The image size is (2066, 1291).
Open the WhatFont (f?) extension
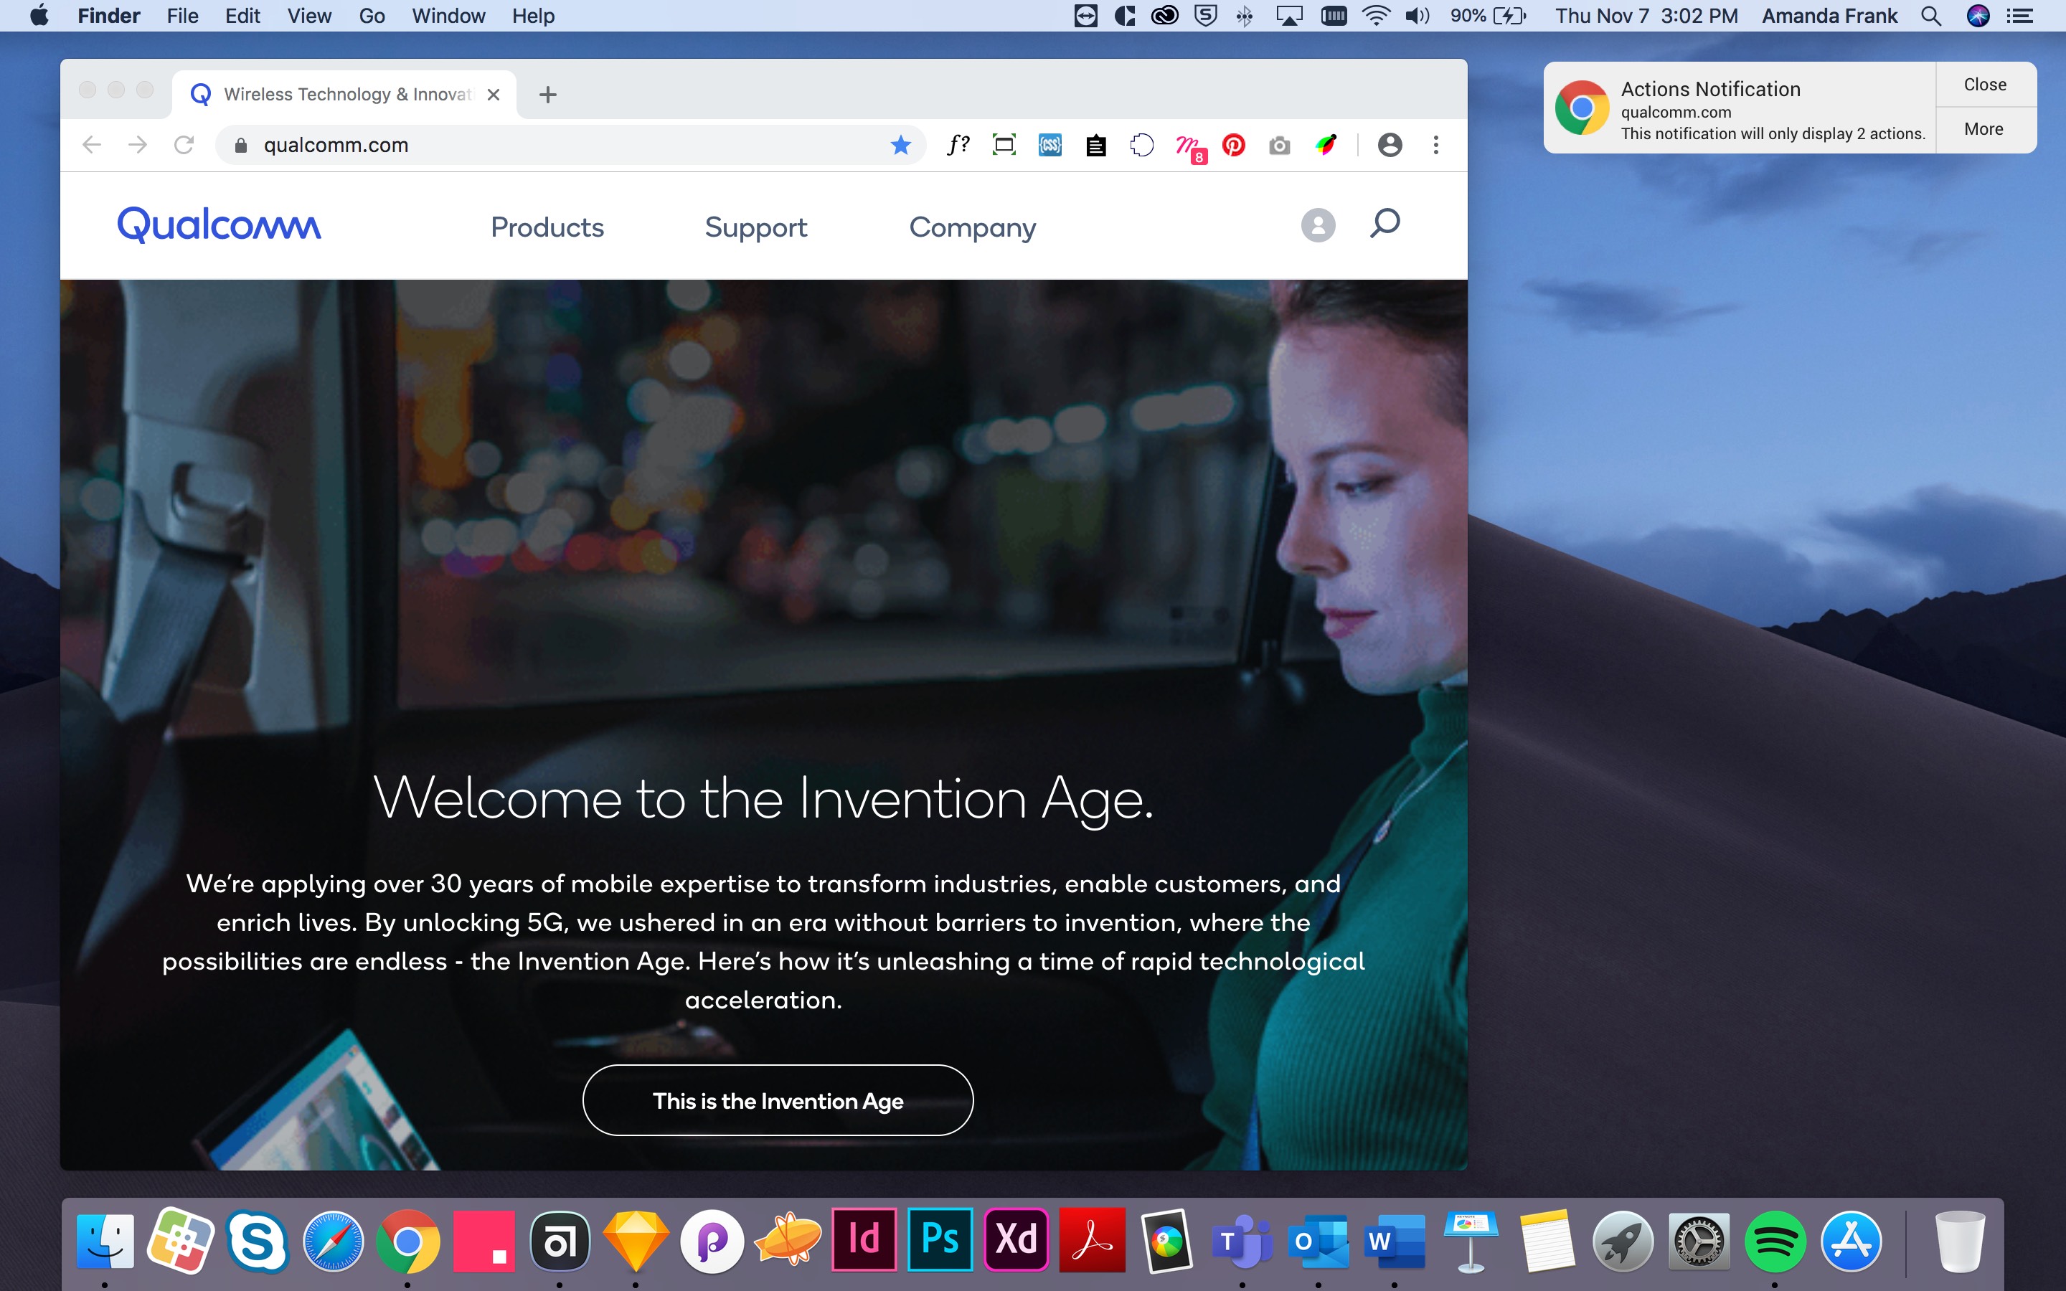(x=958, y=145)
